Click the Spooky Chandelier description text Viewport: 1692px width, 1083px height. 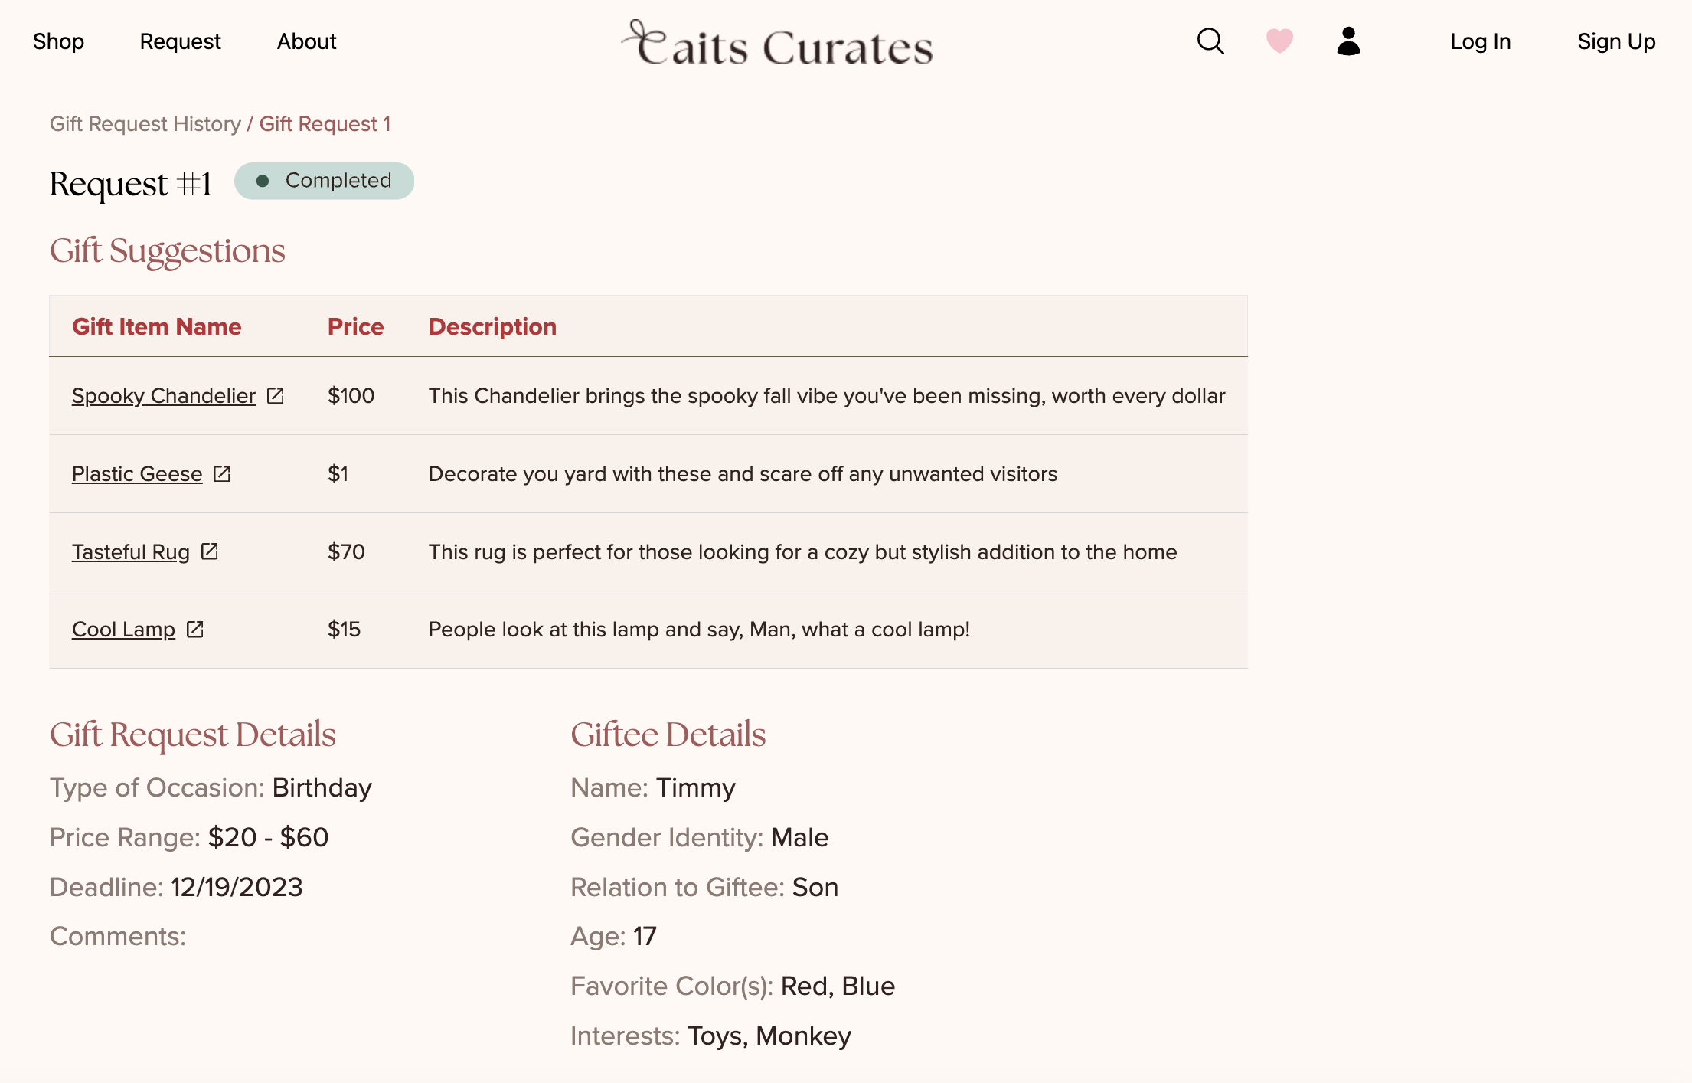(x=827, y=395)
